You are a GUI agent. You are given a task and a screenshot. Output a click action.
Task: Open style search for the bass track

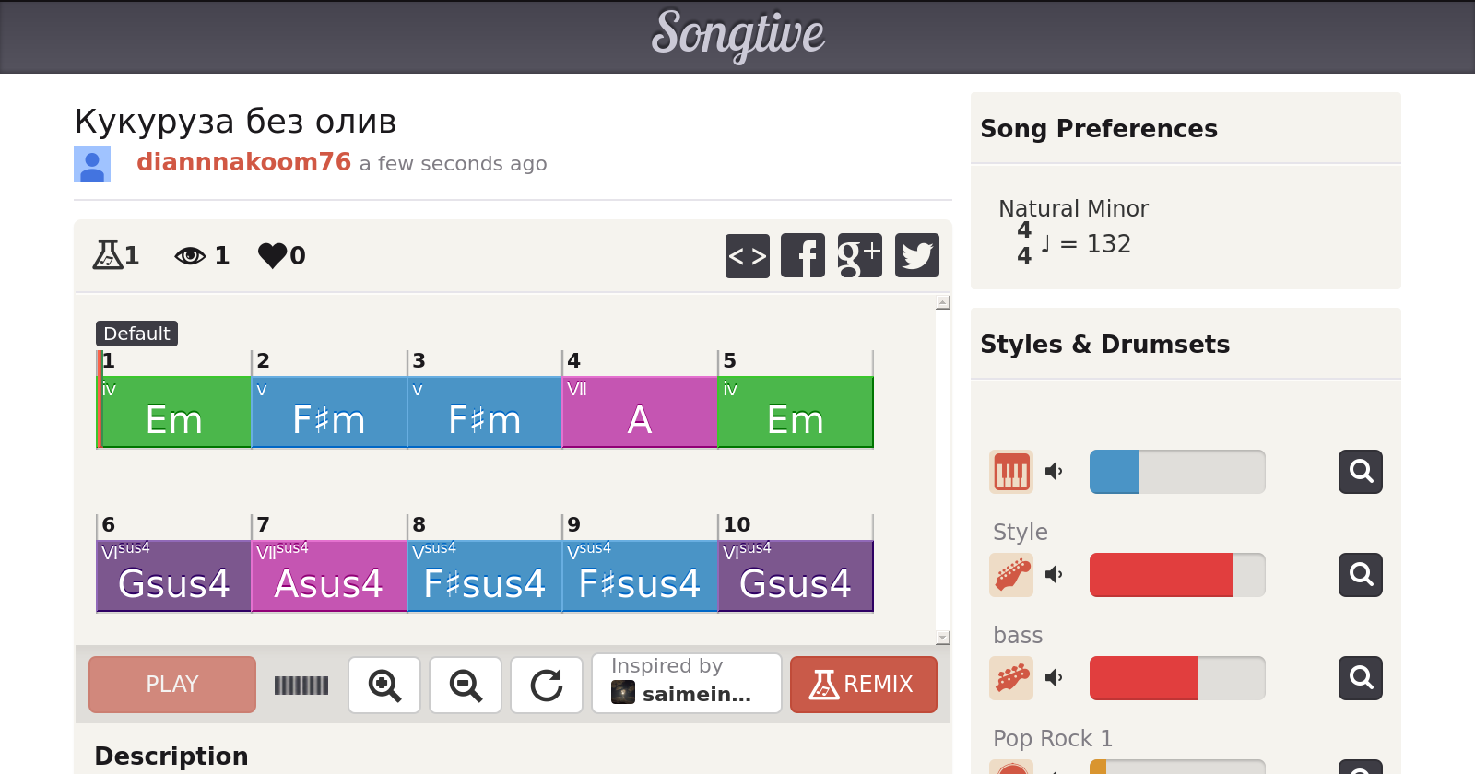pyautogui.click(x=1360, y=678)
